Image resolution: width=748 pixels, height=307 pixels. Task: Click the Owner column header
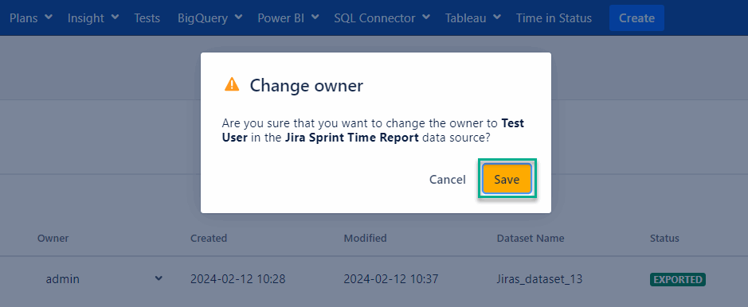[x=53, y=238]
